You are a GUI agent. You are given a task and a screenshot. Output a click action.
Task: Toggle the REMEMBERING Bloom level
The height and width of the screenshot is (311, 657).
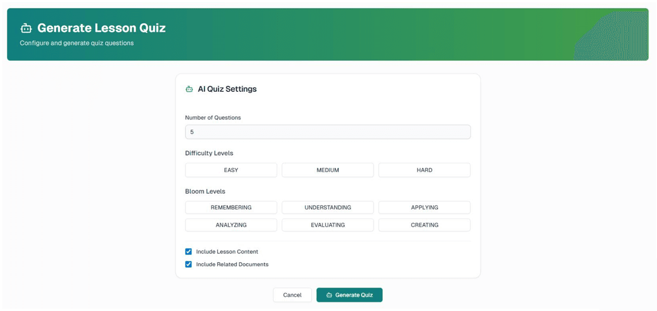231,208
